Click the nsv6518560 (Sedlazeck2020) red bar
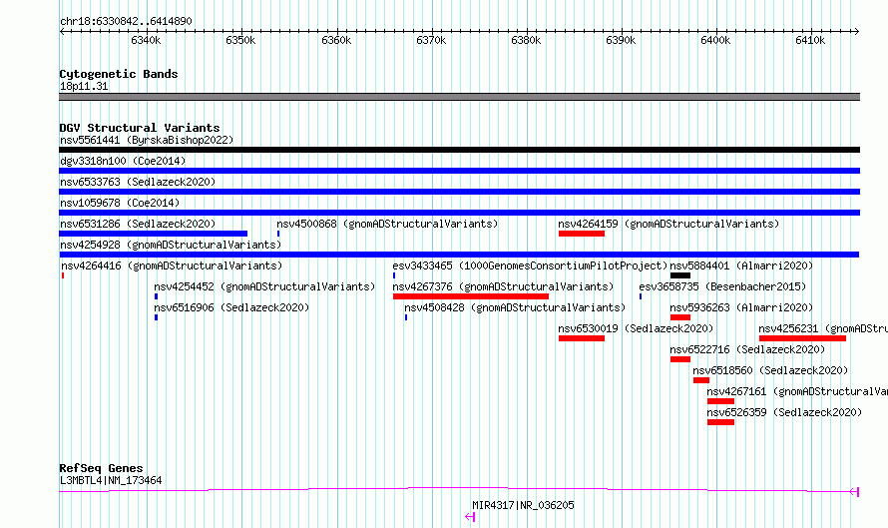888x528 pixels. 701,380
